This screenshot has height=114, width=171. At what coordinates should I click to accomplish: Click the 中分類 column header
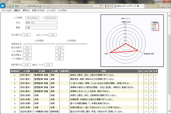(42, 71)
